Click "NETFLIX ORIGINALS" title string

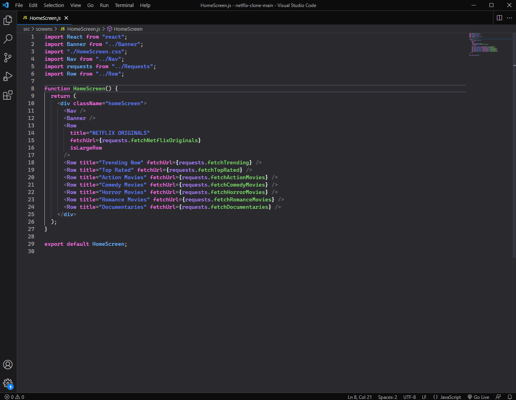(x=120, y=133)
